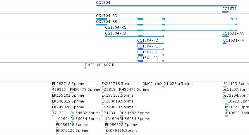Click the IP10923.3prime EST glyph
249x135 pixels.
226,104
